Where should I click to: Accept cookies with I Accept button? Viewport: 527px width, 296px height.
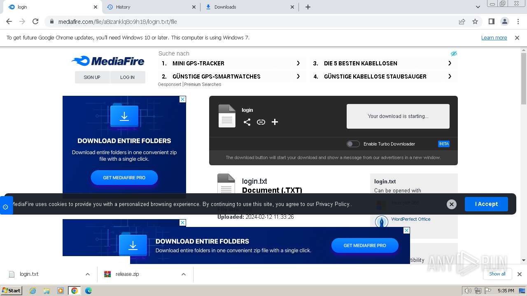pyautogui.click(x=486, y=204)
